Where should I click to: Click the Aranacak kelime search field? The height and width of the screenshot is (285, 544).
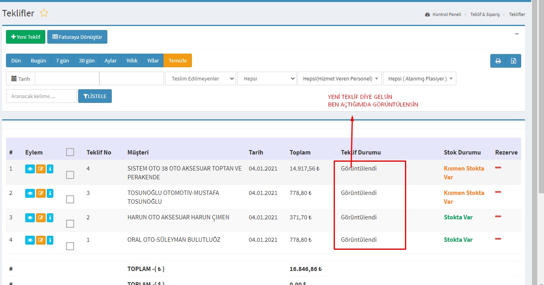41,96
